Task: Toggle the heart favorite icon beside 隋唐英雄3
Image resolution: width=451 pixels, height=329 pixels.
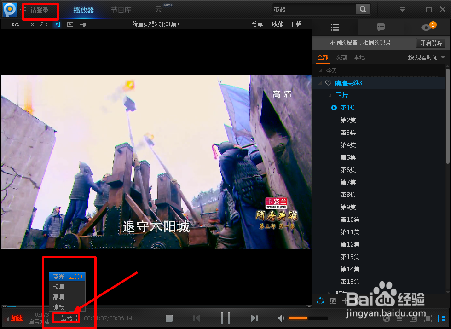Action: tap(329, 83)
